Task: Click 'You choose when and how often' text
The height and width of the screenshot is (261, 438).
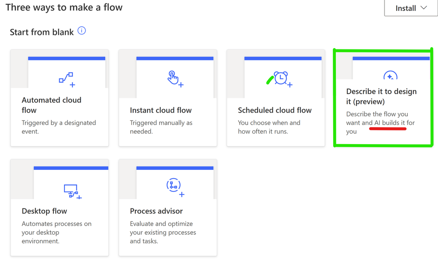Action: 269,127
